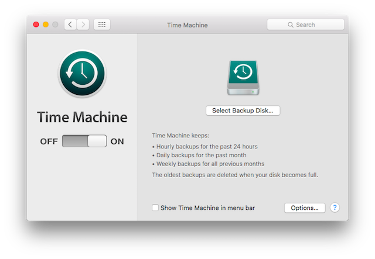
Task: Click the magnifier icon in Search field
Action: click(x=291, y=25)
